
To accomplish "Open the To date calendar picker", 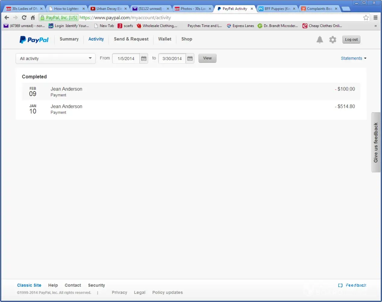I will [190, 59].
